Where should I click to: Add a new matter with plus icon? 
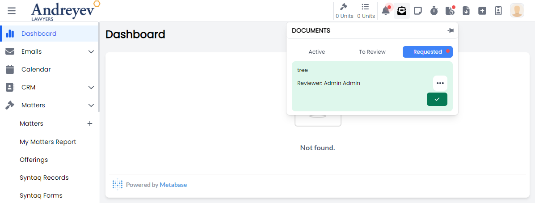pyautogui.click(x=89, y=123)
